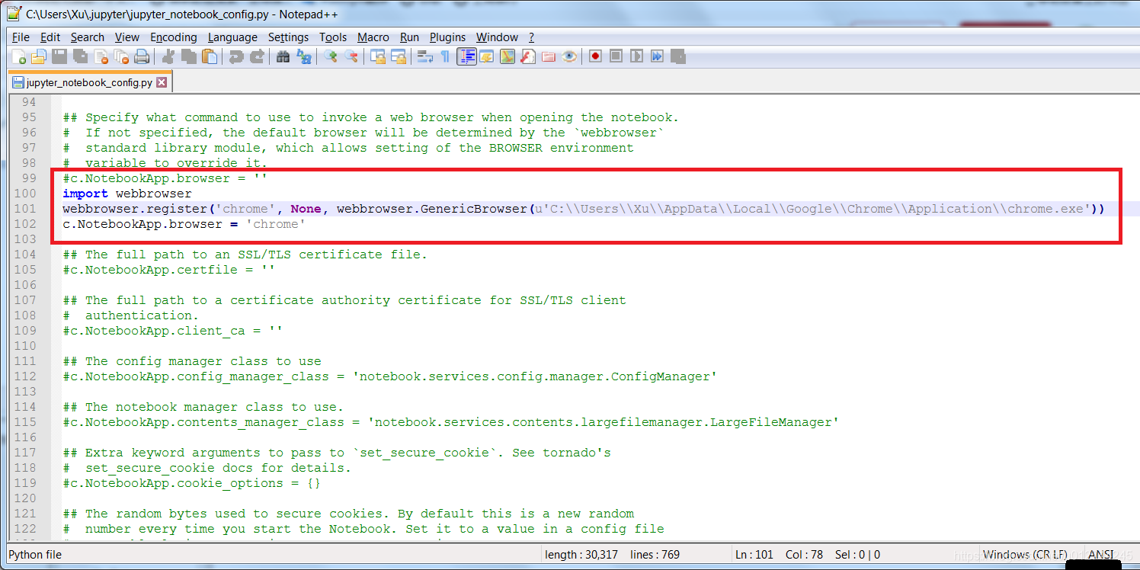Screen dimensions: 1140x570
Task: Click the Save All toolbar icon
Action: (80, 56)
